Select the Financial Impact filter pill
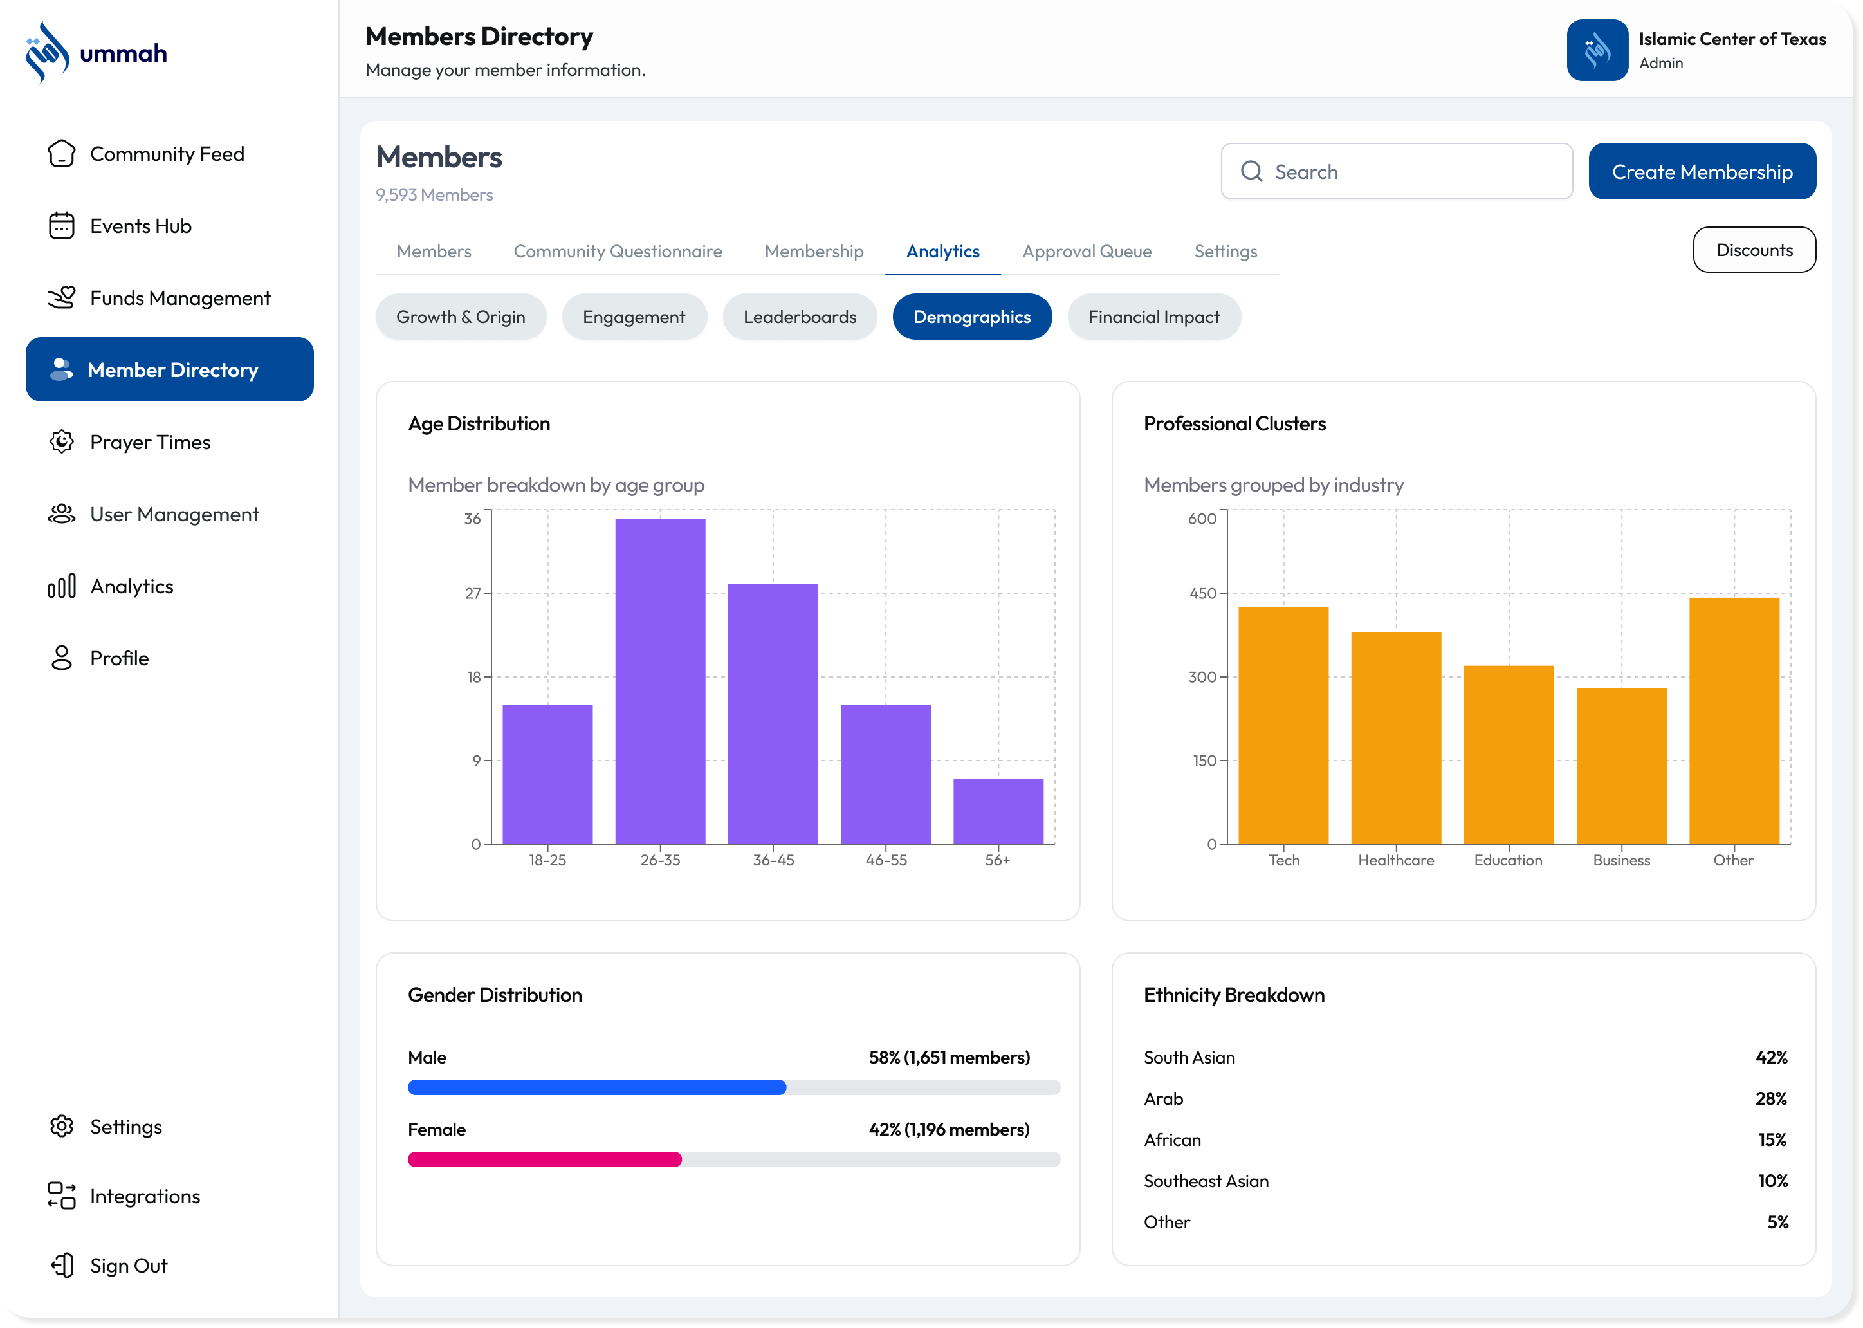This screenshot has width=1863, height=1328. point(1153,317)
